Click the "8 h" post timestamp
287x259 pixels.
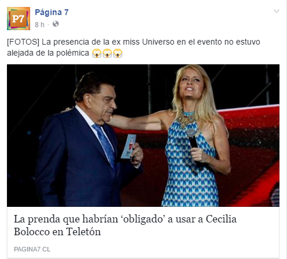(x=39, y=25)
